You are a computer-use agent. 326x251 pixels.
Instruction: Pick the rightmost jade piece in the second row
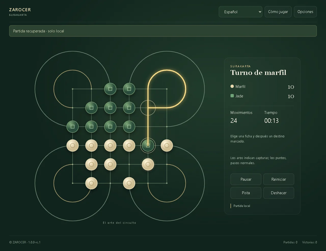(x=129, y=108)
